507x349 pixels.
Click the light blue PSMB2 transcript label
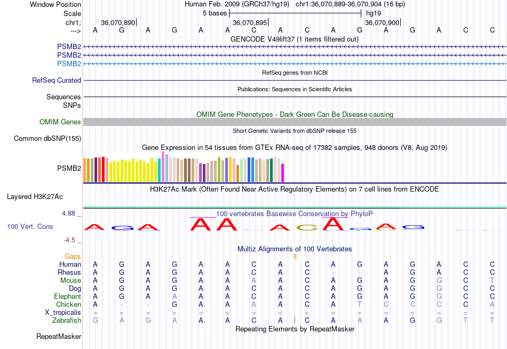[x=69, y=64]
